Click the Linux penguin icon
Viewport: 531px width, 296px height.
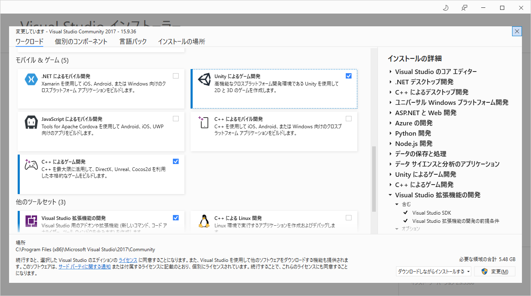204,221
